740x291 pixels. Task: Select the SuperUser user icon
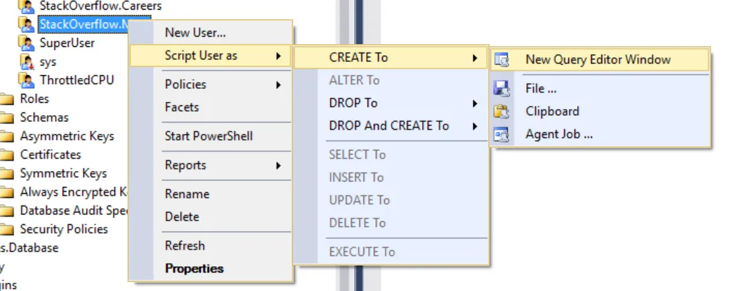(x=26, y=43)
